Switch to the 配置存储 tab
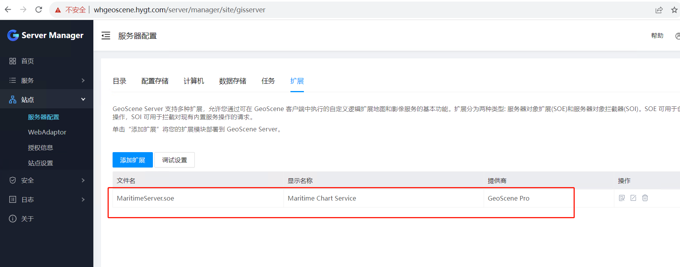This screenshot has width=680, height=267. click(155, 81)
